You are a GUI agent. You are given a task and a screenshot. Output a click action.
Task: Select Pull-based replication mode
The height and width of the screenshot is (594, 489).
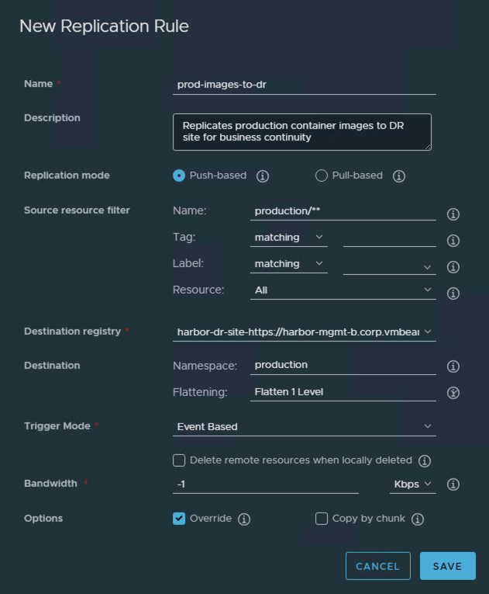pyautogui.click(x=322, y=175)
